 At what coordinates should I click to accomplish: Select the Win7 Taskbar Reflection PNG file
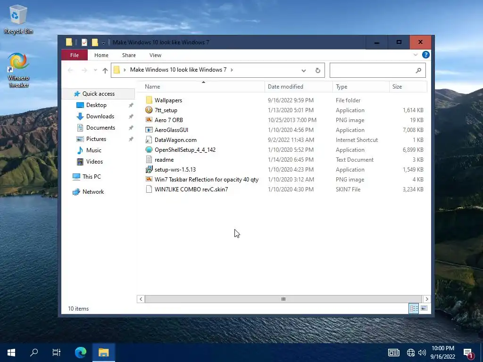click(207, 180)
